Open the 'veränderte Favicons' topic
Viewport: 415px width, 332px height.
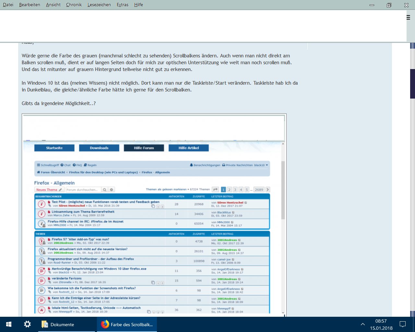67,278
